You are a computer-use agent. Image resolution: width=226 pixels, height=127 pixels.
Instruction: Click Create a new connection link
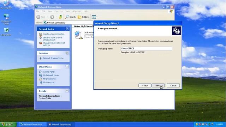point(54,34)
